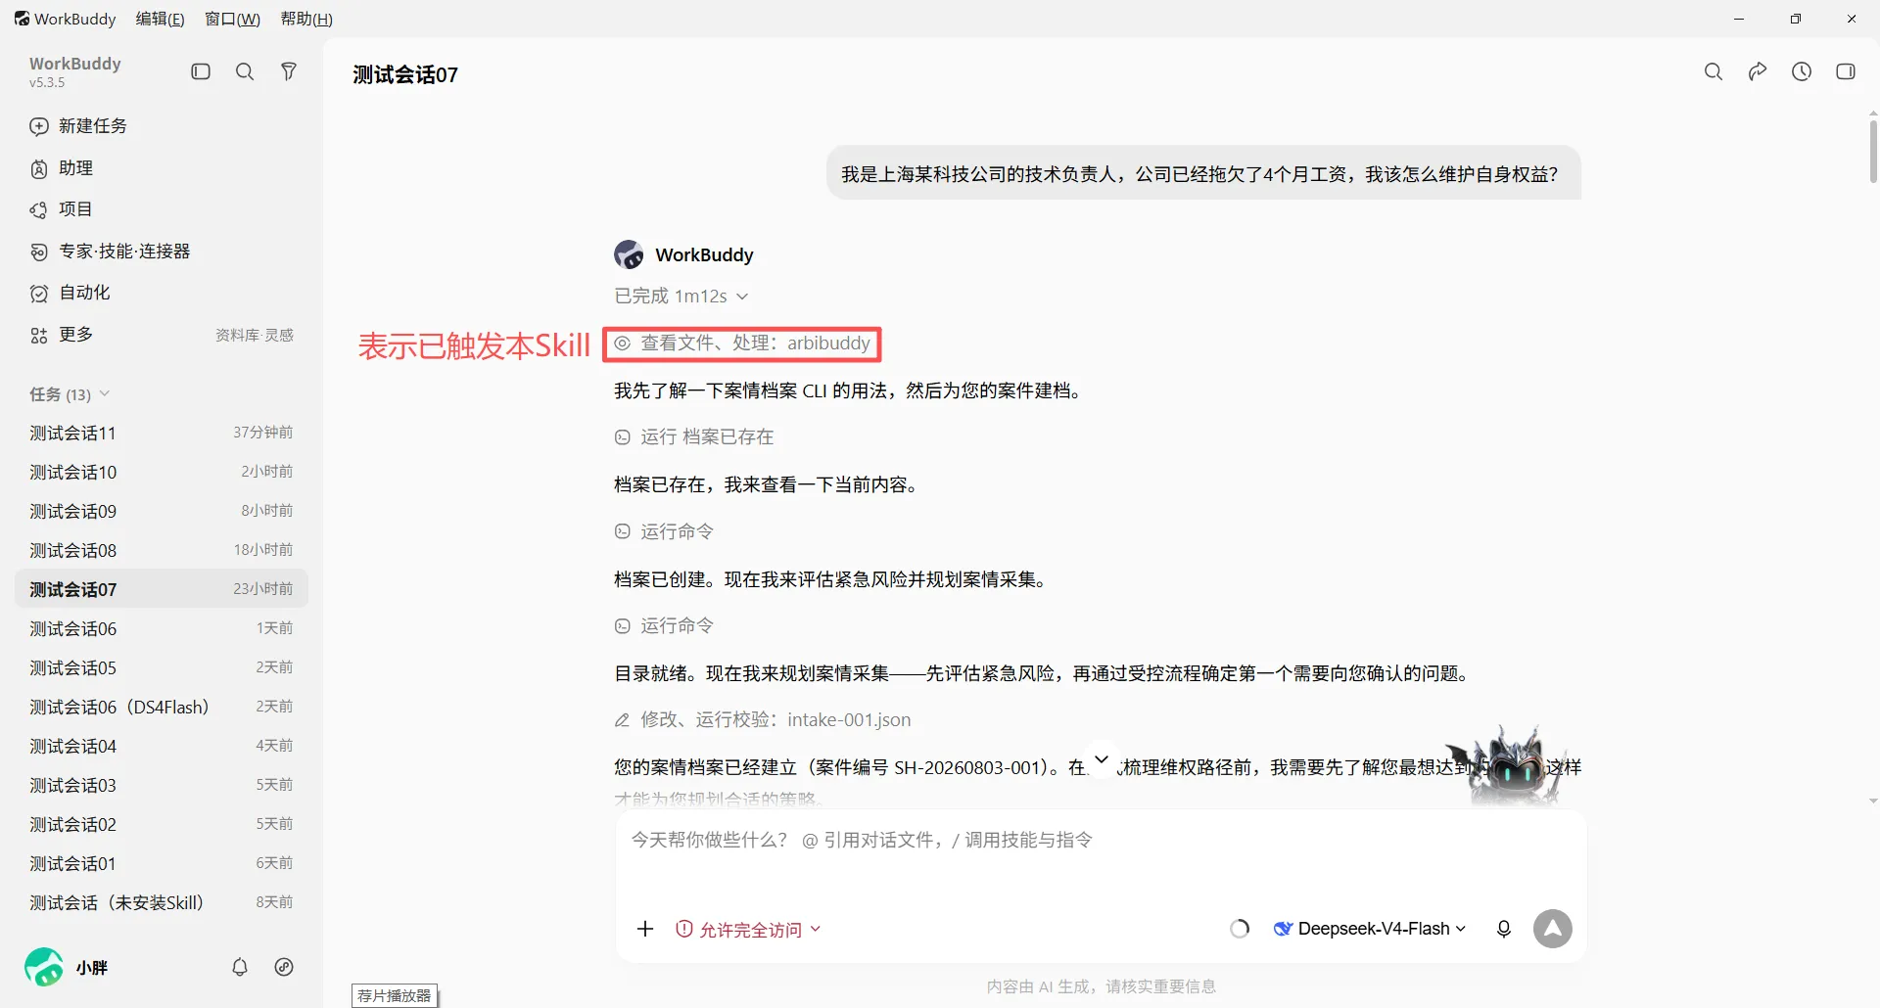The width and height of the screenshot is (1880, 1008).
Task: Open conversation history clock icon
Action: coord(1802,71)
